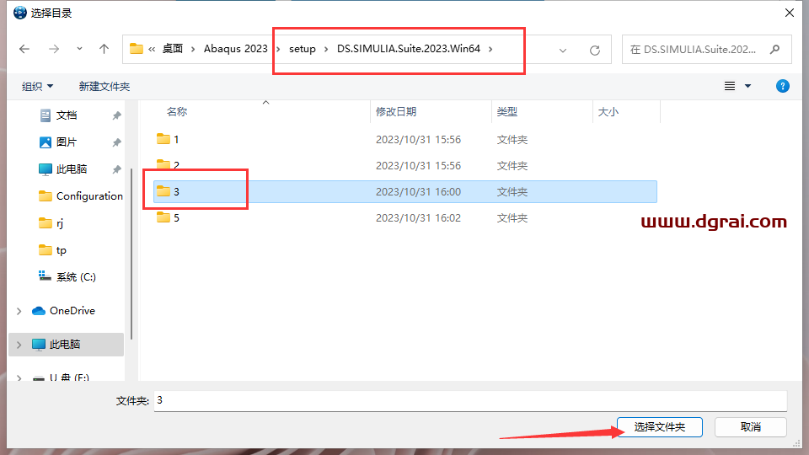Click date 2023/10/31 16:02 cell
Image resolution: width=809 pixels, height=455 pixels.
(418, 217)
